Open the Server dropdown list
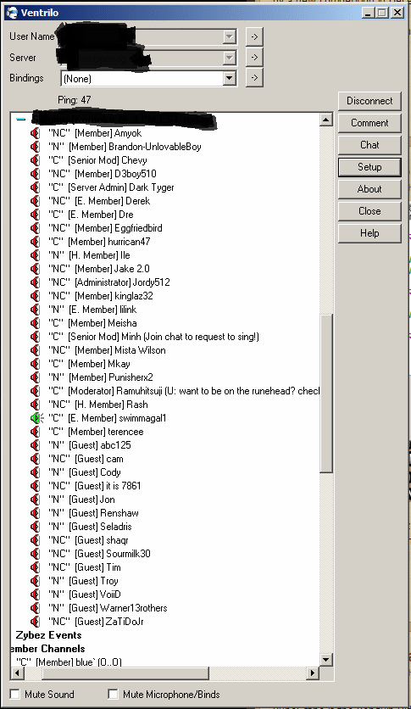Screen dimensions: 411x709 coord(230,58)
